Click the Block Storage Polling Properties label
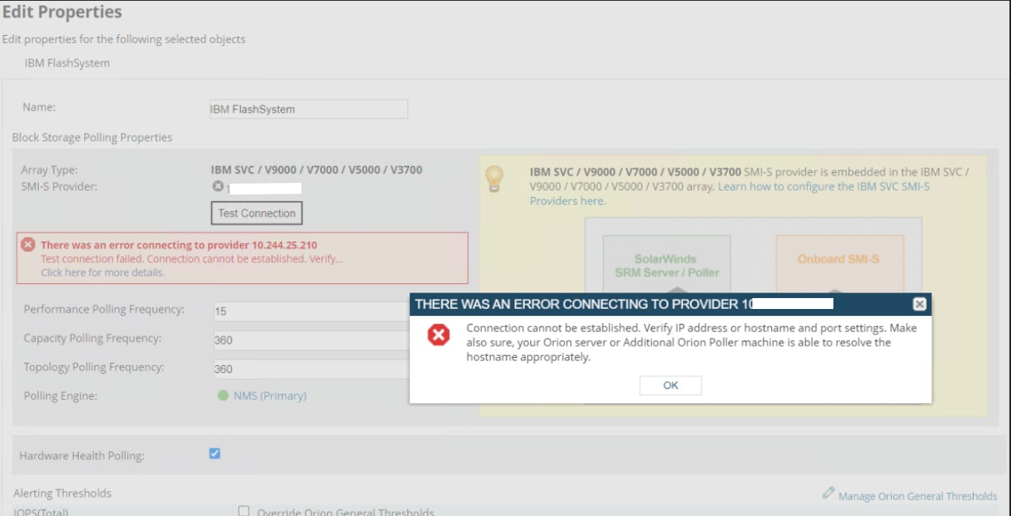The width and height of the screenshot is (1011, 516). pyautogui.click(x=92, y=137)
